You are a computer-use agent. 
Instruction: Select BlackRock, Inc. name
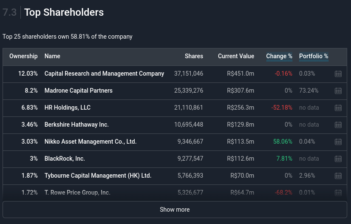tap(65, 159)
